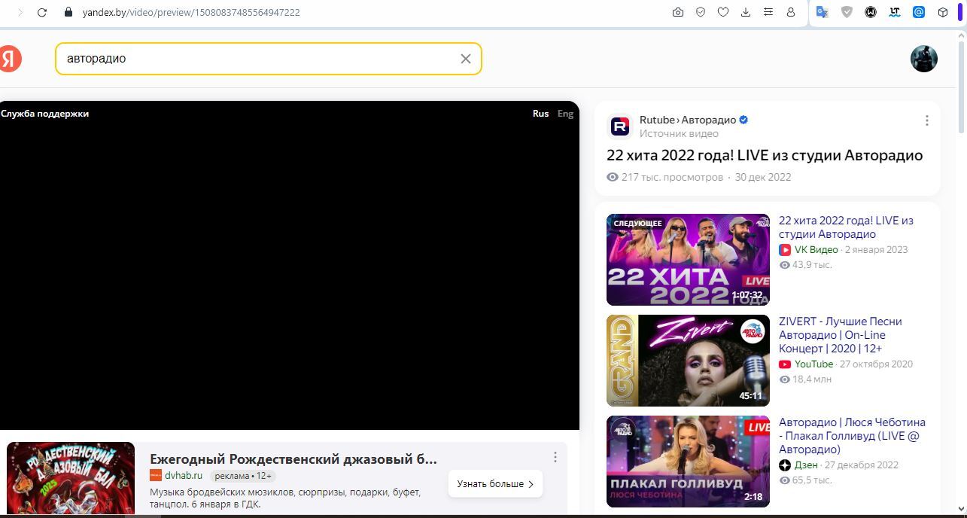This screenshot has height=518, width=967.
Task: Select Rus language in the player
Action: point(540,114)
